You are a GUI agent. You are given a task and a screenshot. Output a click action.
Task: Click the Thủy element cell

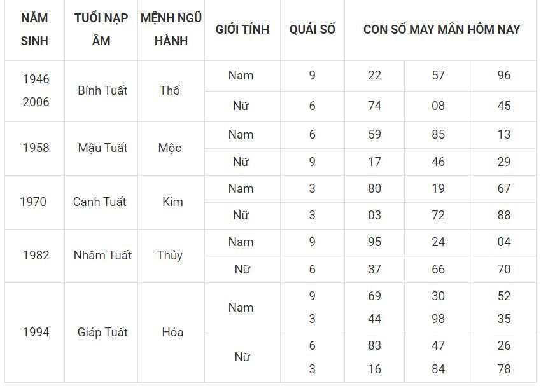pyautogui.click(x=170, y=256)
